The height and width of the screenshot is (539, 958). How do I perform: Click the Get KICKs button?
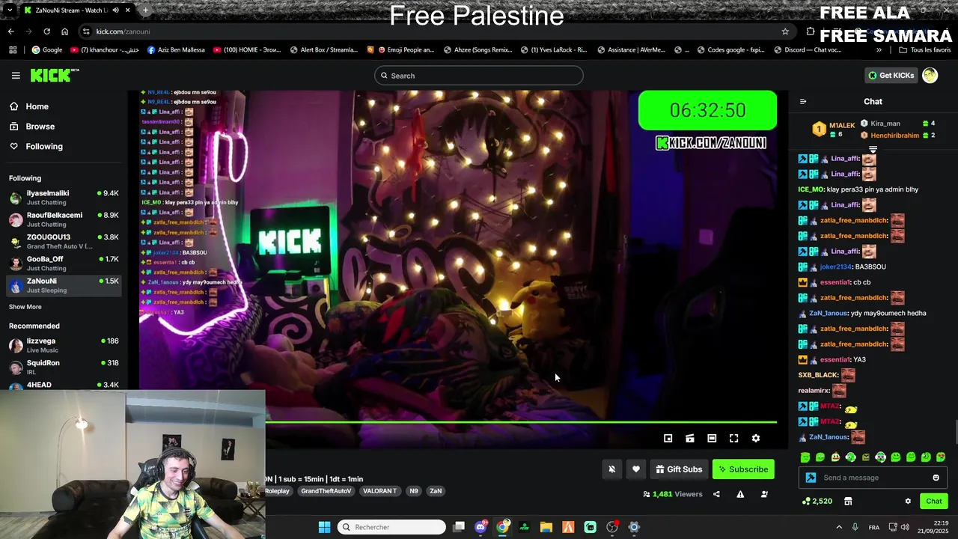point(891,76)
